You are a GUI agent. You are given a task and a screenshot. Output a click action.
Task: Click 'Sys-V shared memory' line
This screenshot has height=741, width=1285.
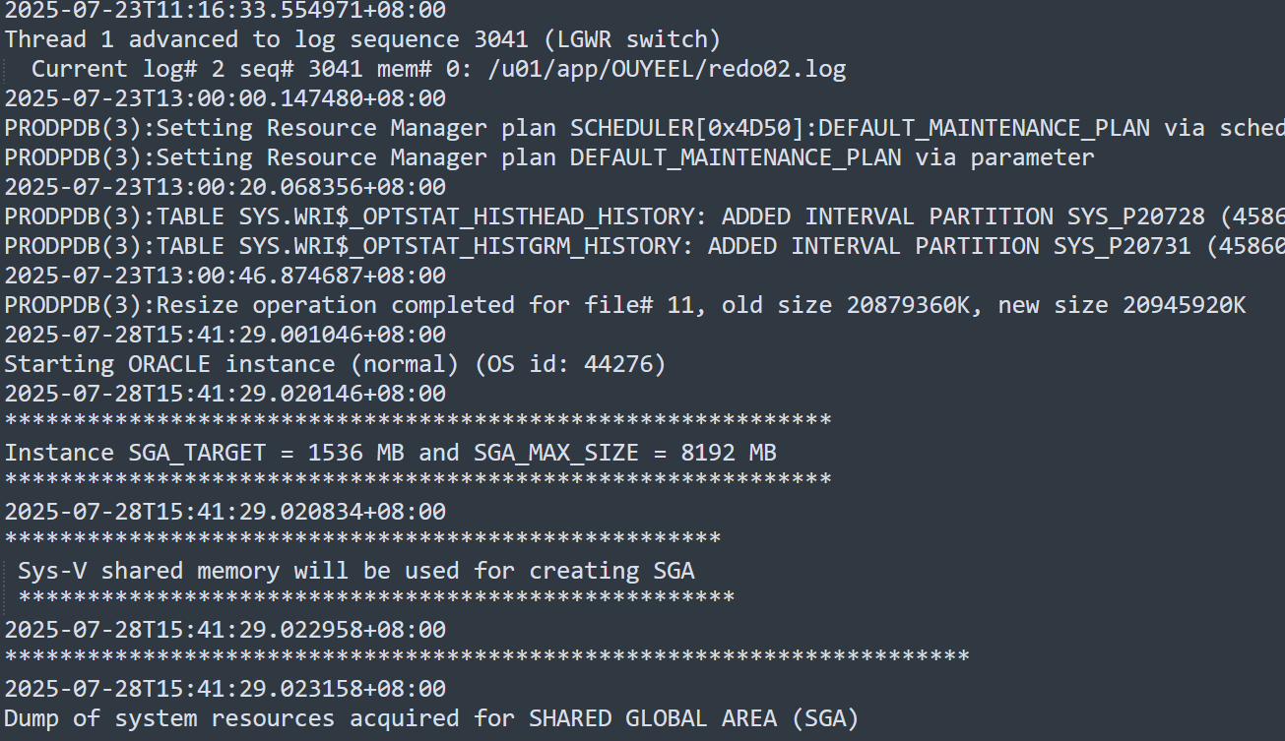[x=355, y=571]
